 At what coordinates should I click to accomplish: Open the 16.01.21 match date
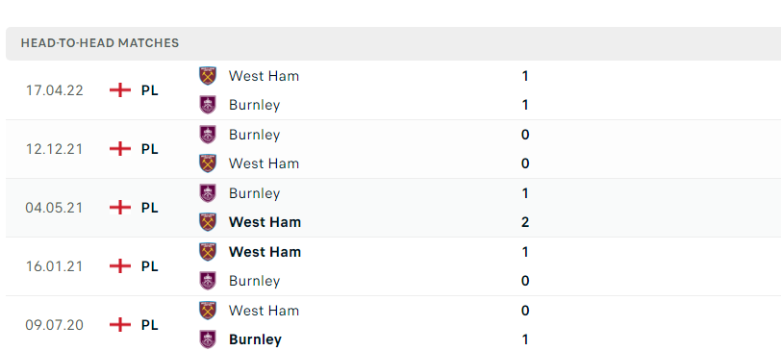pos(54,266)
